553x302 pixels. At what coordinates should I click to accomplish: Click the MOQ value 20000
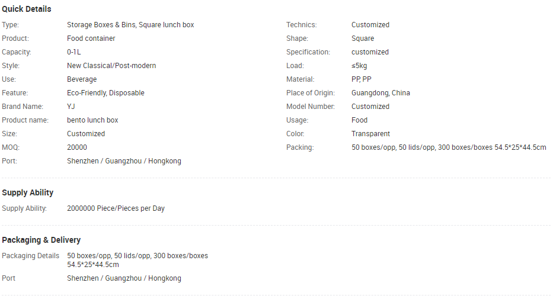(77, 147)
